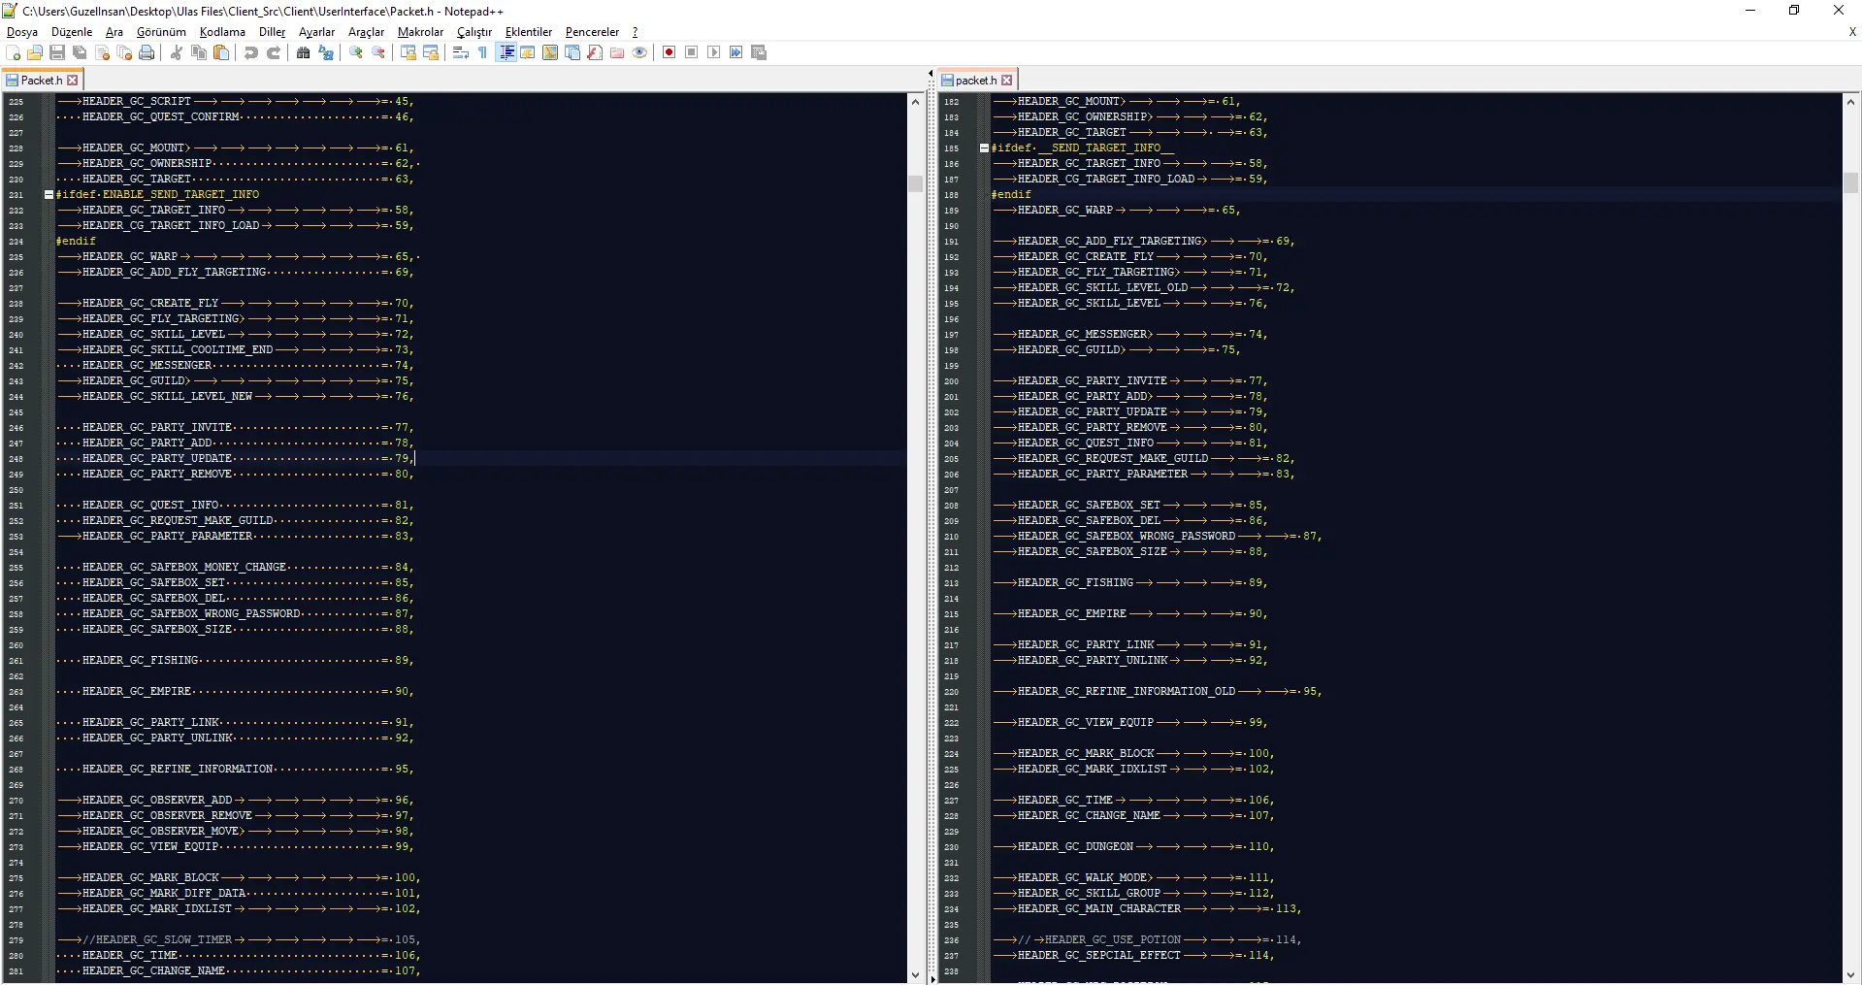1862x985 pixels.
Task: Open the Diller dropdown menu
Action: tap(272, 32)
